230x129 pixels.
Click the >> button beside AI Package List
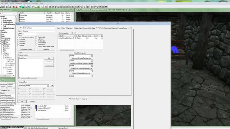[x=74, y=33]
